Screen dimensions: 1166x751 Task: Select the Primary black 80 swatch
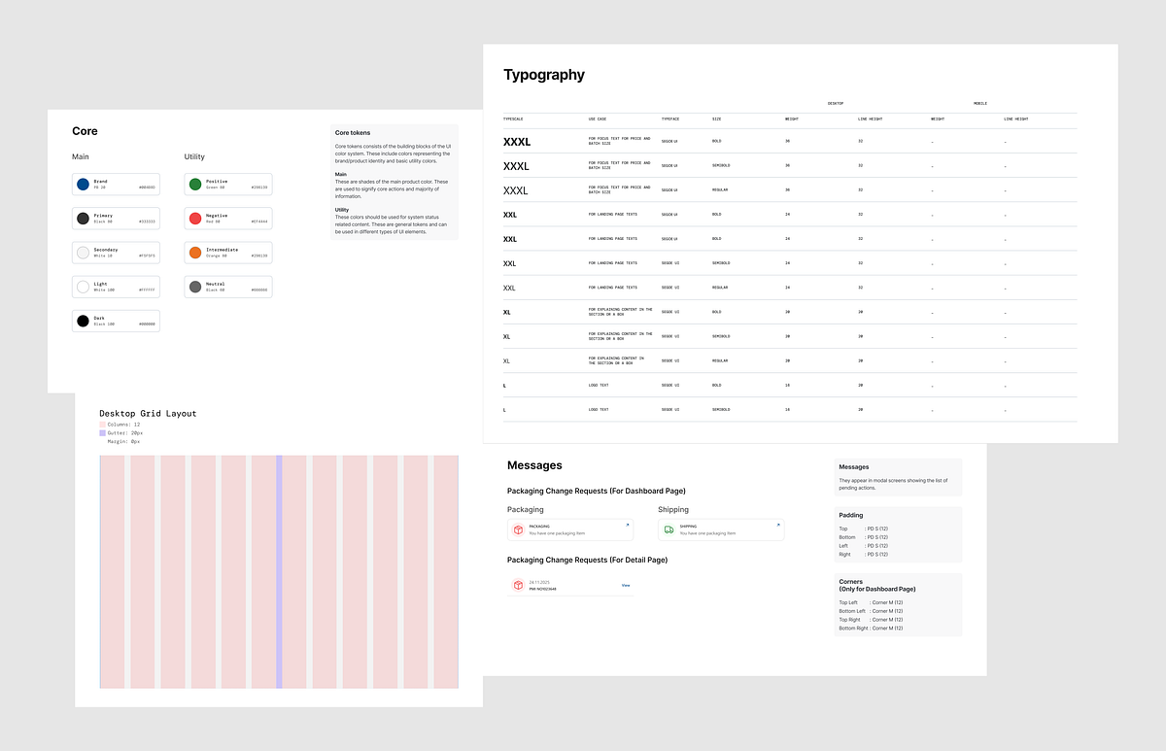(x=83, y=219)
